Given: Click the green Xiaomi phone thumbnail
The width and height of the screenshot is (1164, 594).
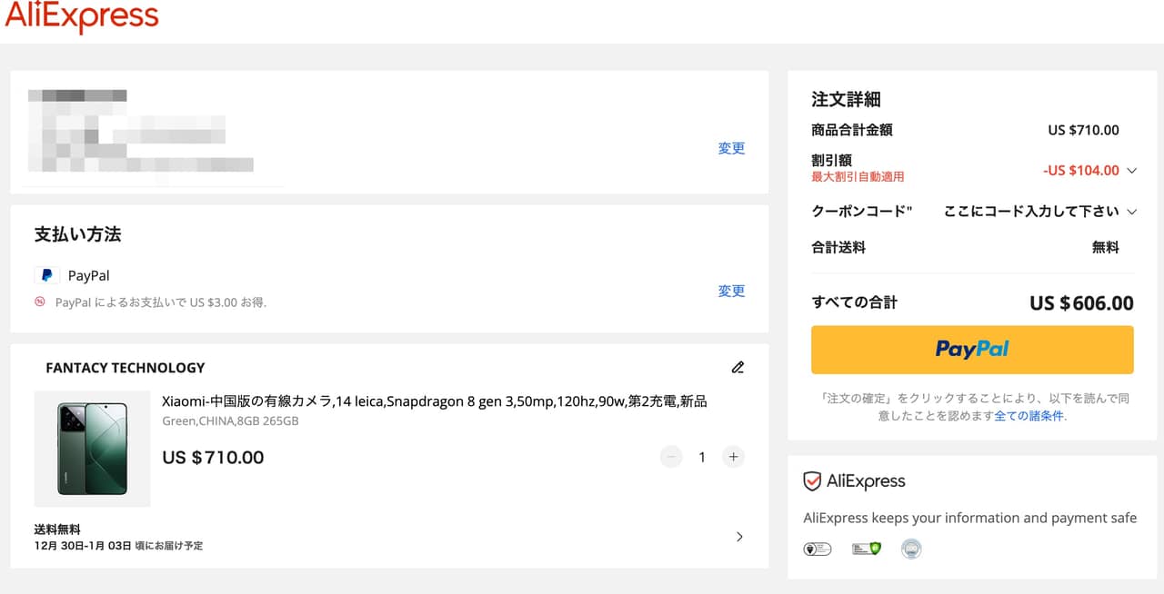Looking at the screenshot, I should pos(92,449).
